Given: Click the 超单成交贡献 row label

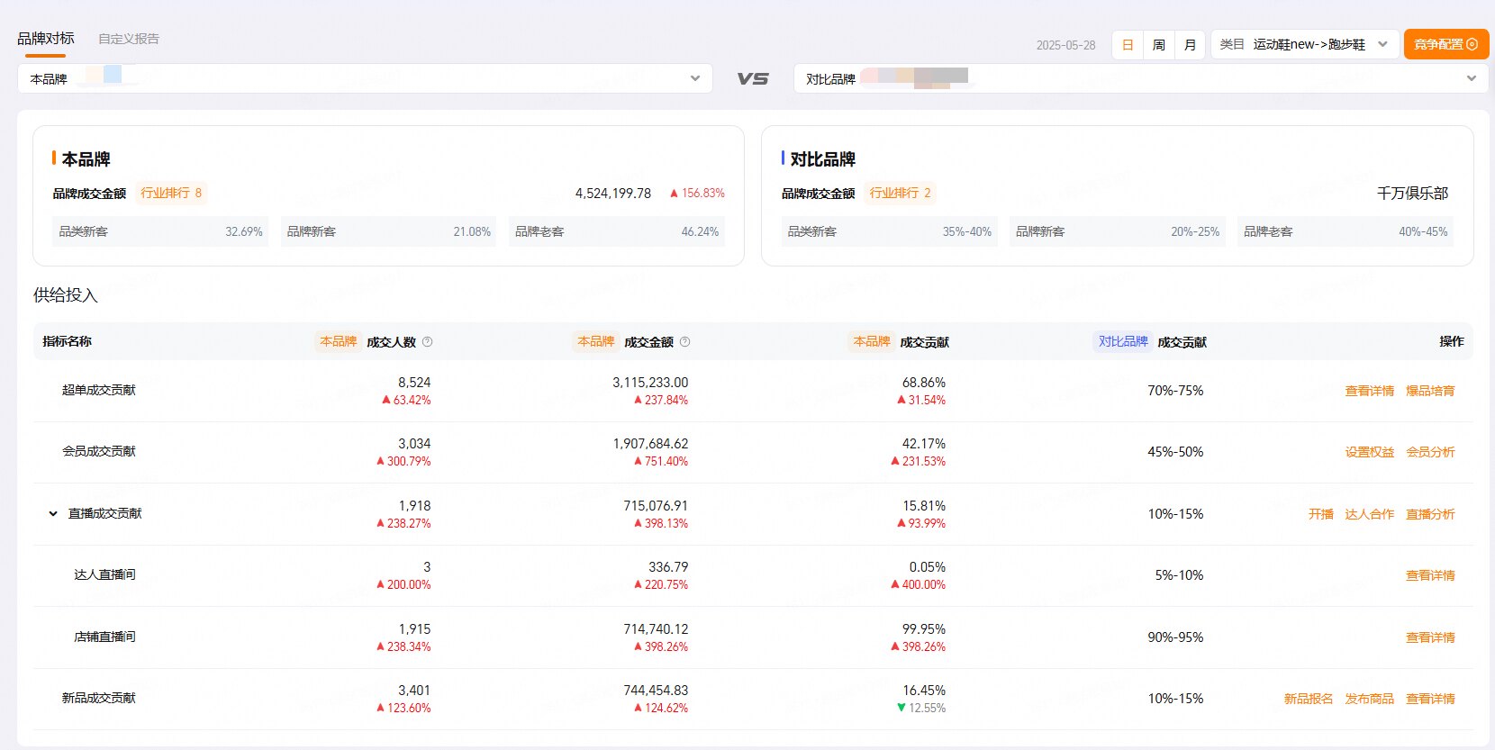Looking at the screenshot, I should (x=99, y=390).
